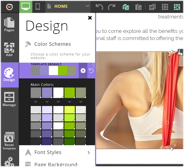Select the lightest gray top-row shade

coord(36,110)
